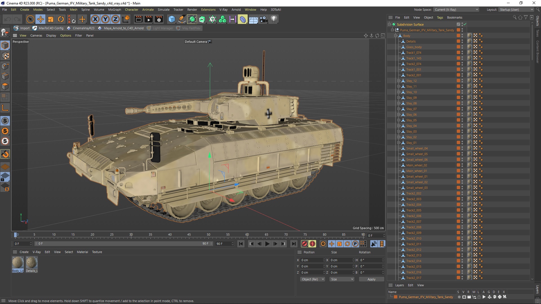
Task: Toggle layer visibility eye in Layers panel
Action: point(464,297)
